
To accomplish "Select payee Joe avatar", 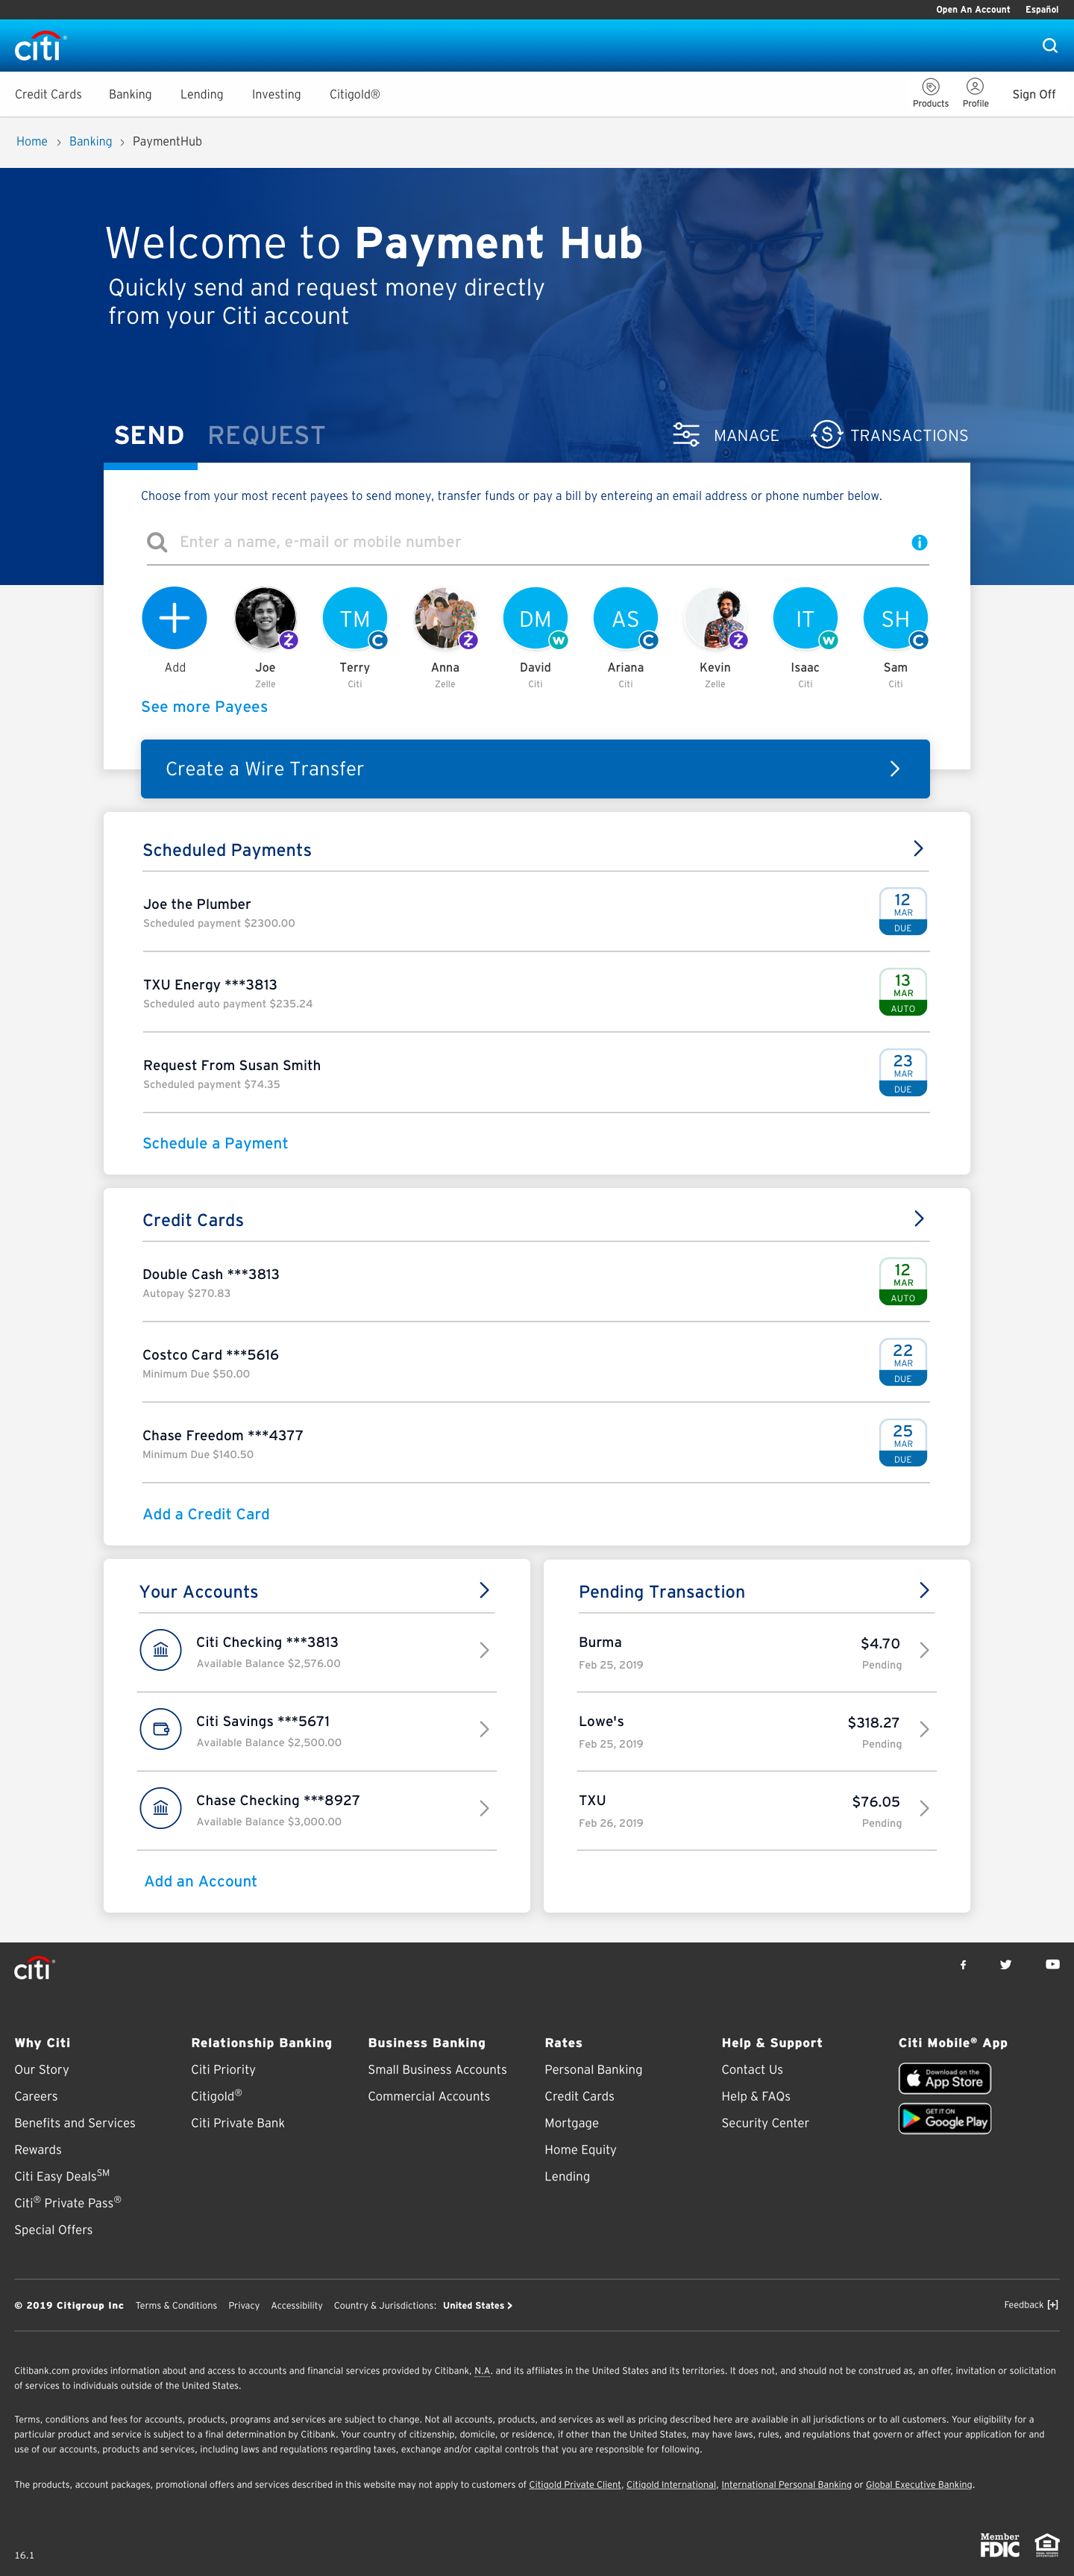I will (x=265, y=618).
